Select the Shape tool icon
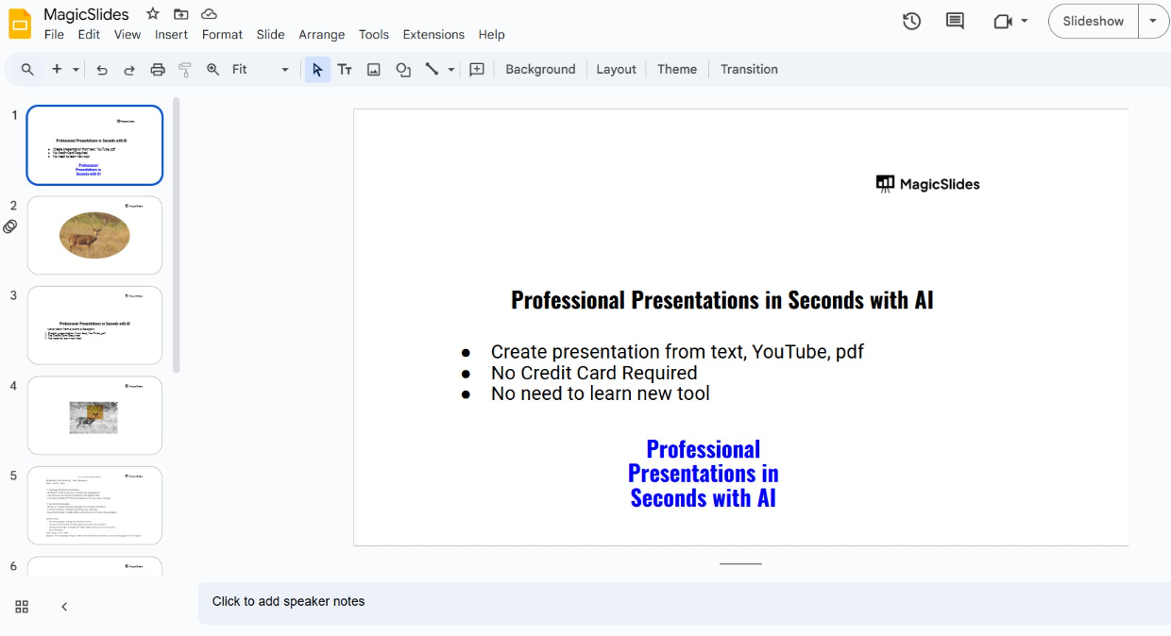 click(403, 70)
